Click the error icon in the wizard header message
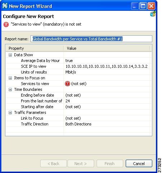162x173 pixels. click(x=6, y=25)
